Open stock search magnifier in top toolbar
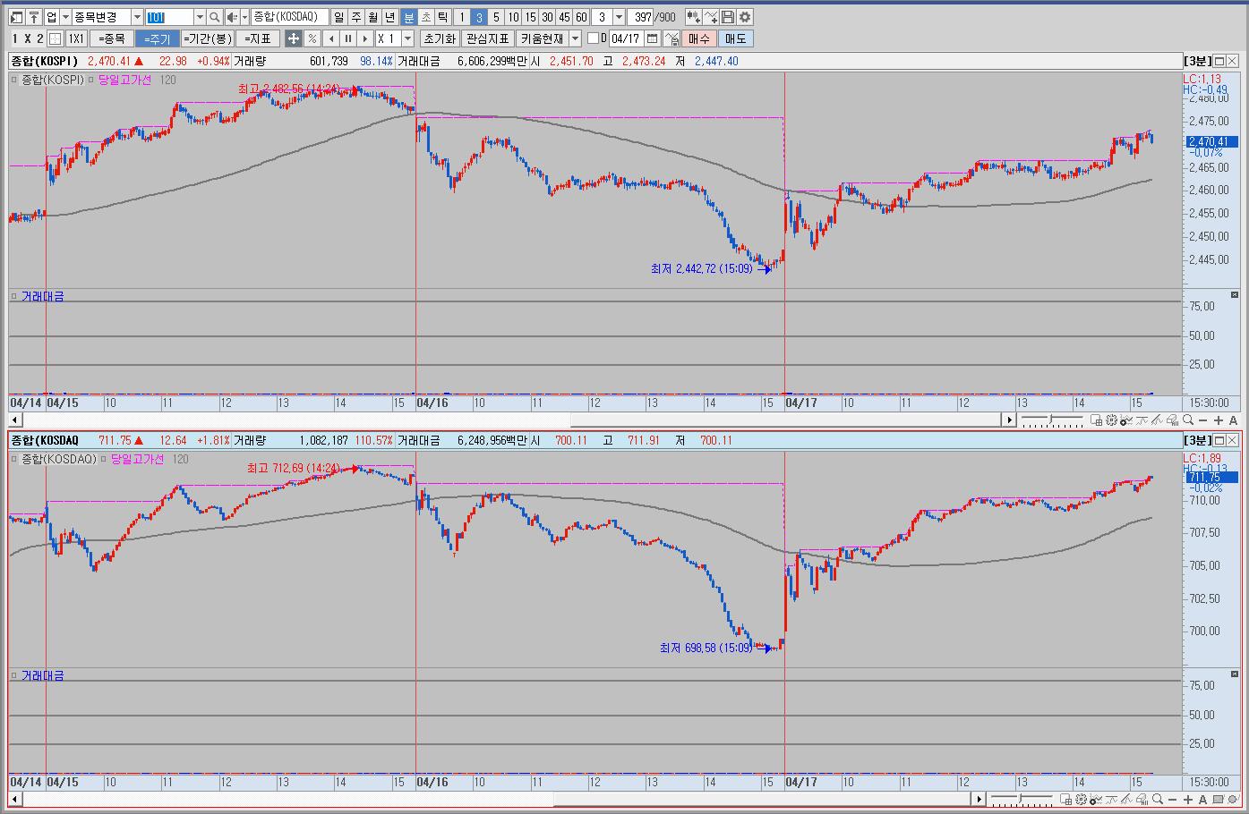 click(214, 17)
